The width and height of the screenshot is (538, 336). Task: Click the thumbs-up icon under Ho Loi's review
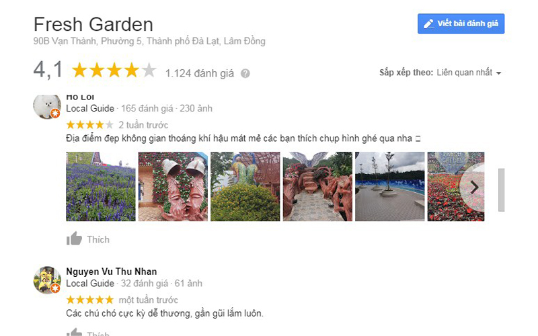pos(74,239)
